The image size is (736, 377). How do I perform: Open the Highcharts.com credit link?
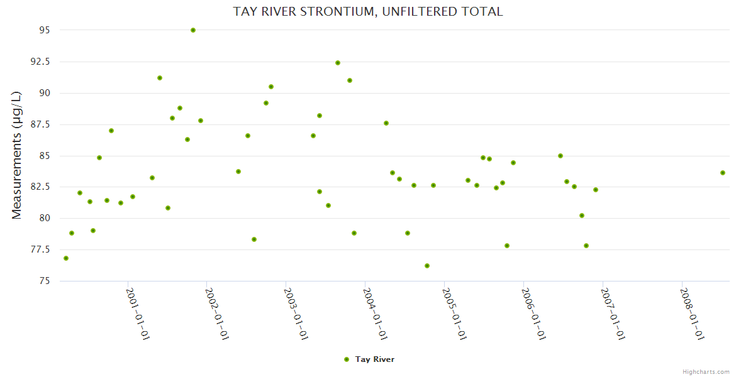tap(706, 371)
